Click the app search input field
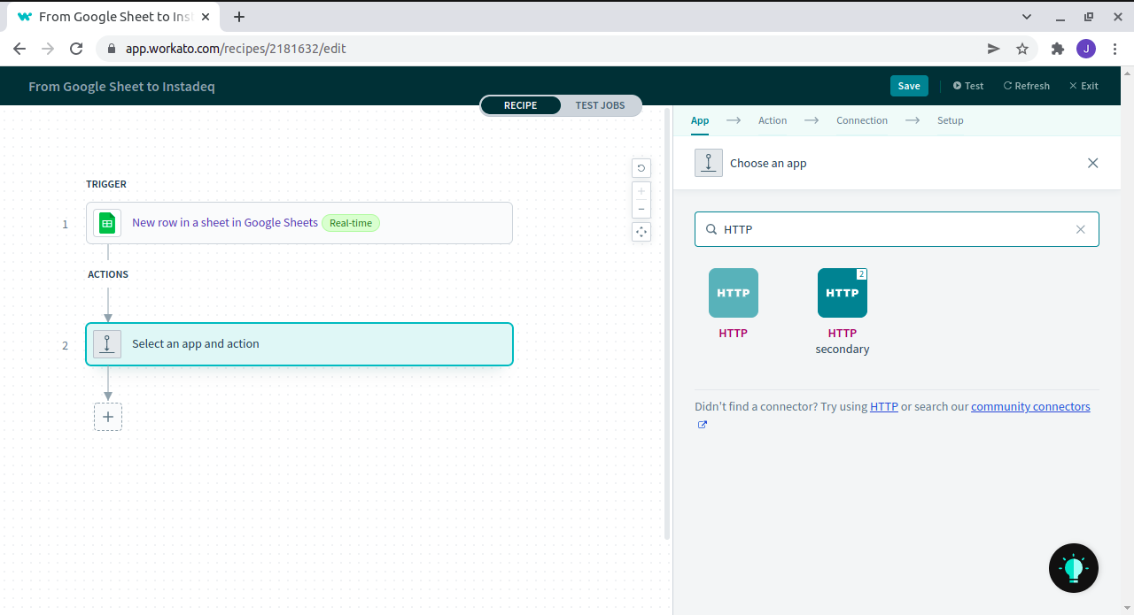Image resolution: width=1134 pixels, height=615 pixels. coord(897,229)
